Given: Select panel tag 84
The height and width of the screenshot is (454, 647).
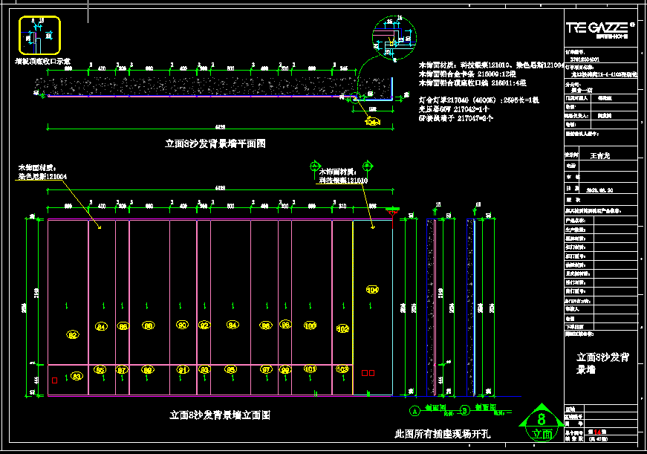Looking at the screenshot, I should coord(101,326).
